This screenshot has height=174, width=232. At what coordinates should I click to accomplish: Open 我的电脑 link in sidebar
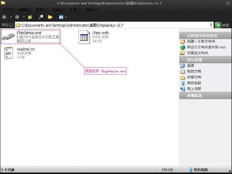click(x=194, y=83)
